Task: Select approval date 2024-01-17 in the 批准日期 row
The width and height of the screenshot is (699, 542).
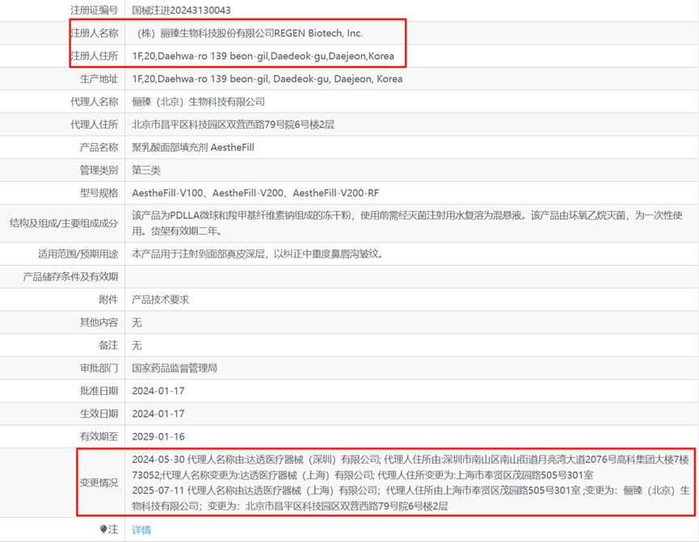Action: pos(158,391)
